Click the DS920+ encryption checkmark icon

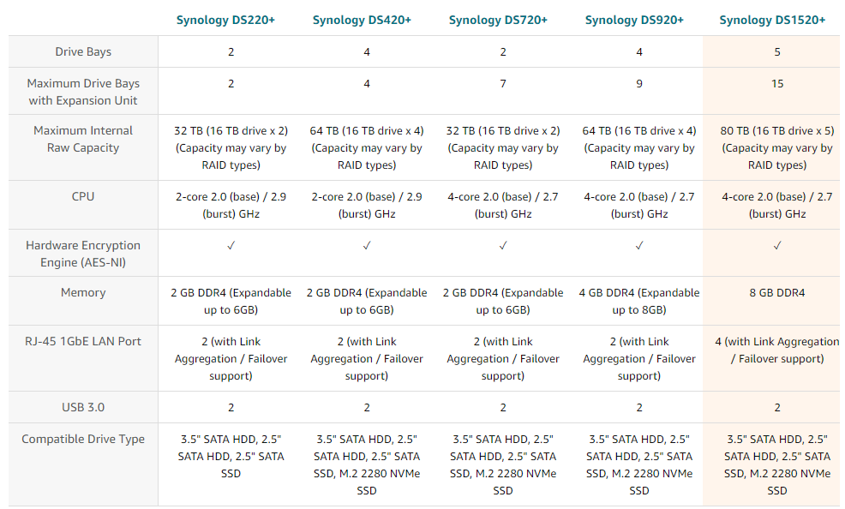pos(639,246)
